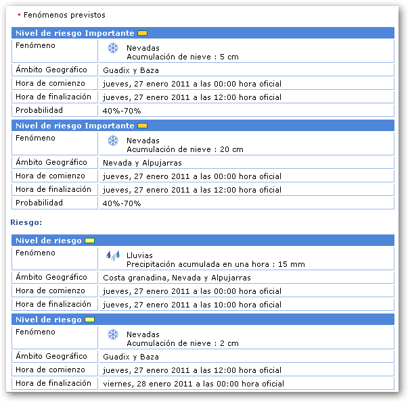
Task: Click yellow swatch in the last Nivel de riesgo header
Action: coord(89,320)
